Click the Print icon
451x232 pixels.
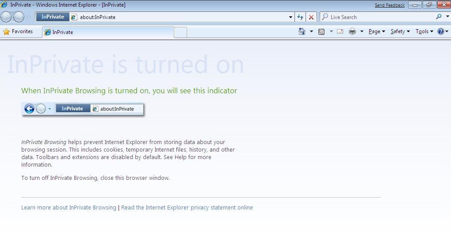(x=352, y=31)
